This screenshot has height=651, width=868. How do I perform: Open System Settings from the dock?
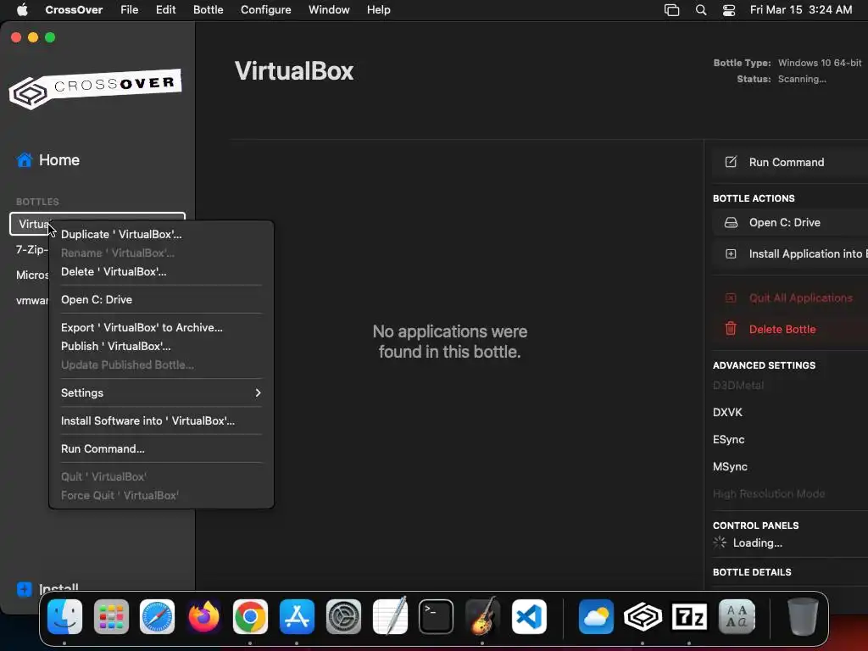pyautogui.click(x=343, y=617)
